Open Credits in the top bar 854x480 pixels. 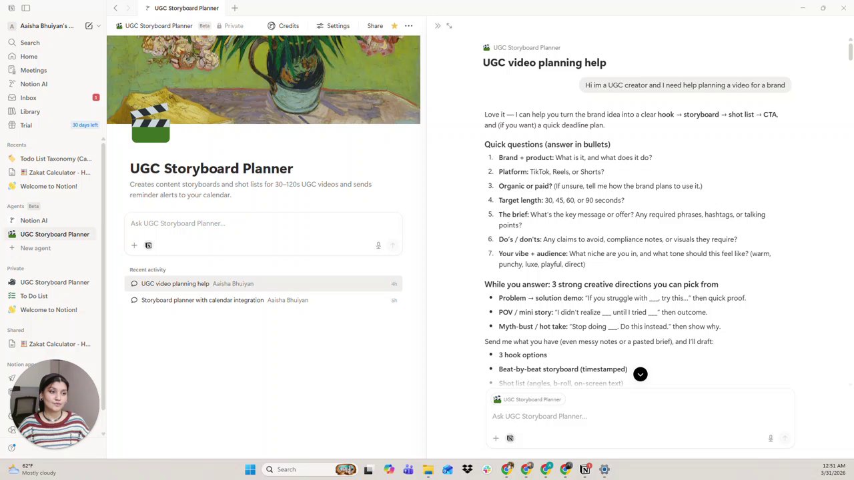coord(283,26)
